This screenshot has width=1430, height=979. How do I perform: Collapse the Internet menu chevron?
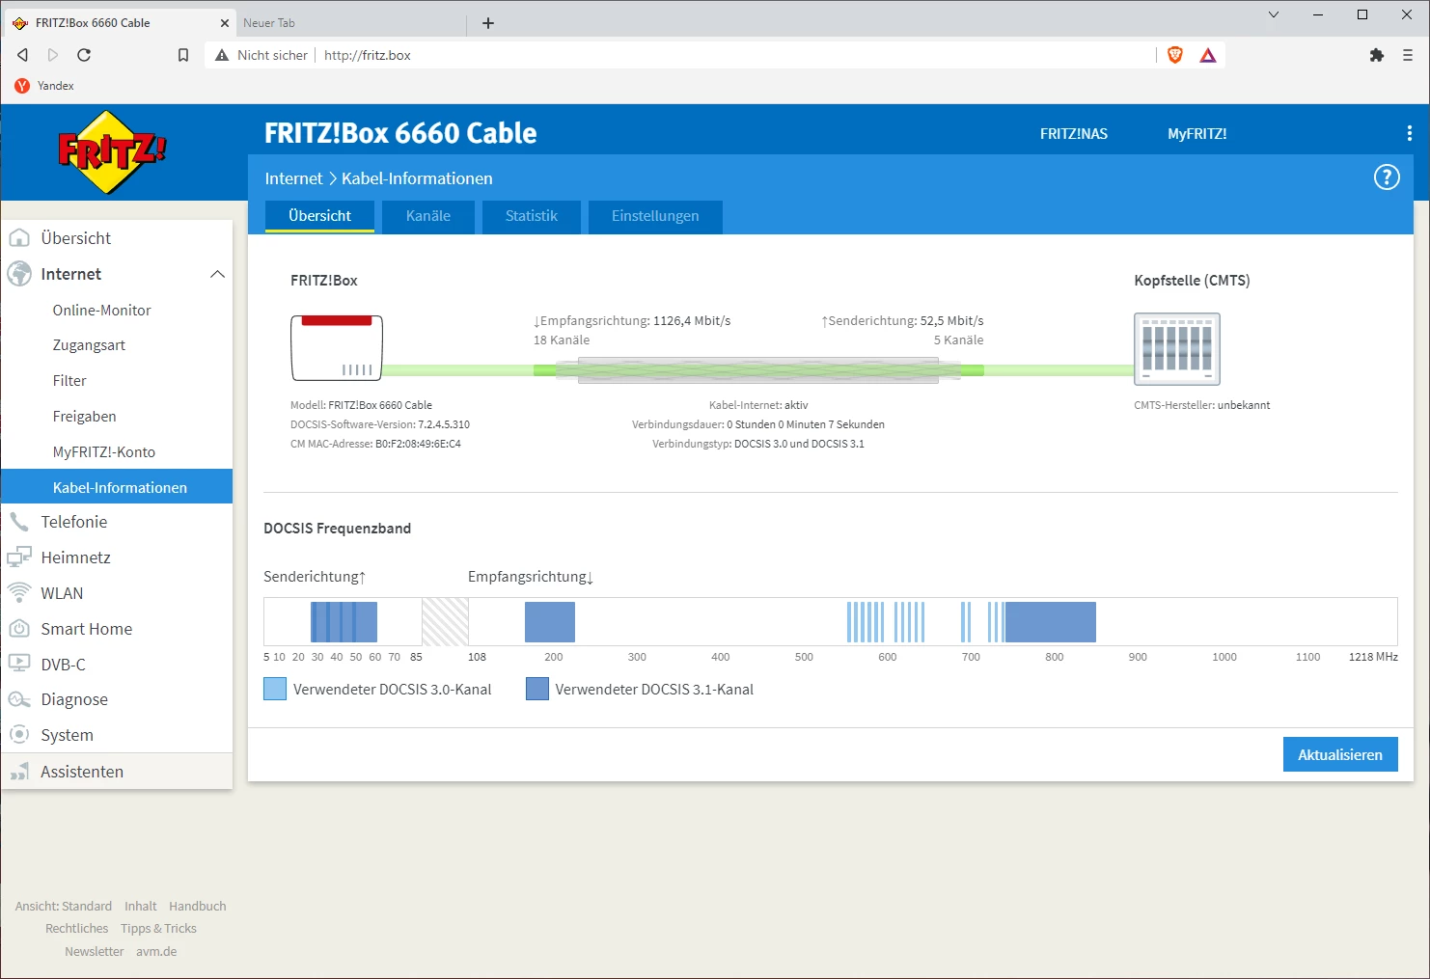point(217,274)
